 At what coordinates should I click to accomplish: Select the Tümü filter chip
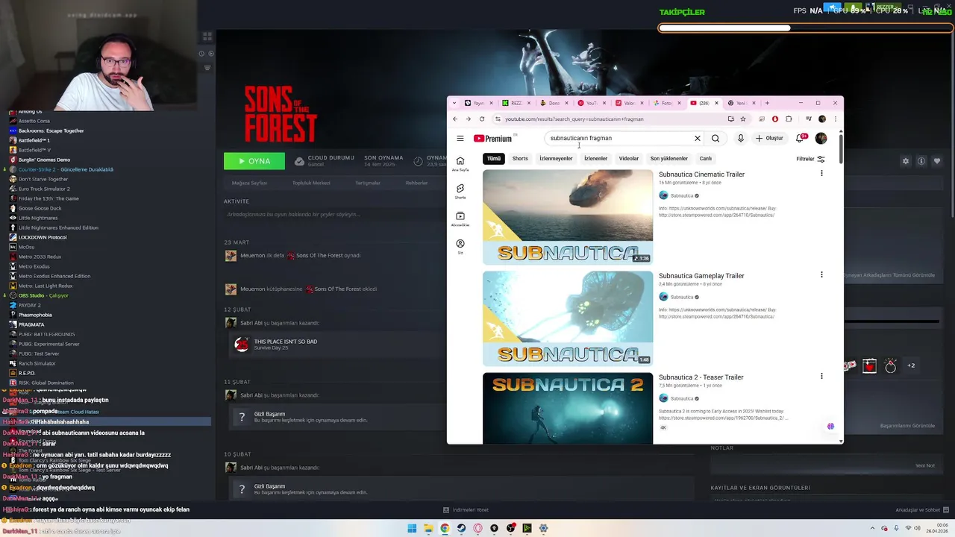pyautogui.click(x=494, y=158)
